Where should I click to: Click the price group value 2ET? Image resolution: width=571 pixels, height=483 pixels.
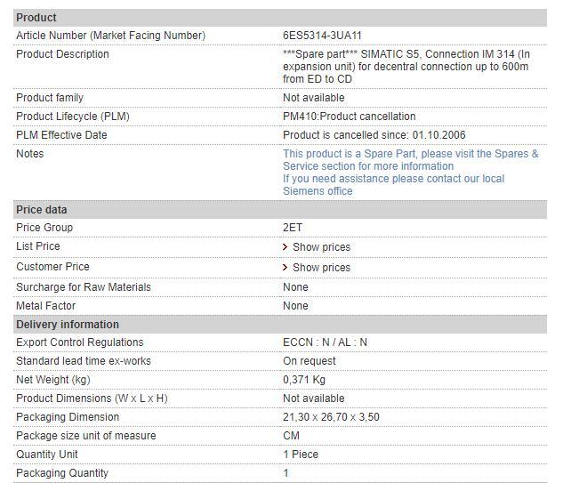[293, 228]
